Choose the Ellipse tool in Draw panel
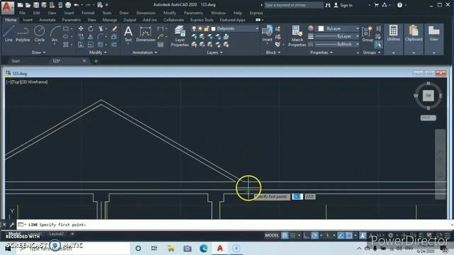454x255 pixels. (x=66, y=37)
